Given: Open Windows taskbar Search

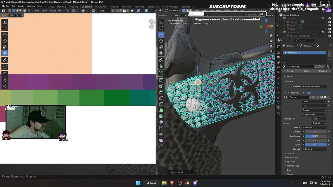Looking at the screenshot, I should [x=151, y=183].
